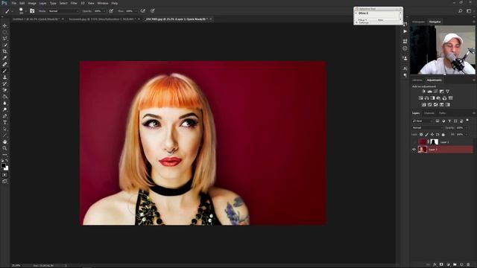477x268 pixels.
Task: Select the Clone Stamp tool
Action: 4,77
